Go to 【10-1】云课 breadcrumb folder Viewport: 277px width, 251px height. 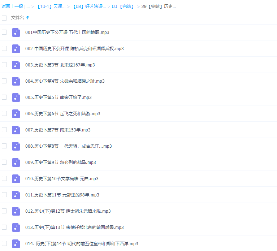[x=51, y=7]
